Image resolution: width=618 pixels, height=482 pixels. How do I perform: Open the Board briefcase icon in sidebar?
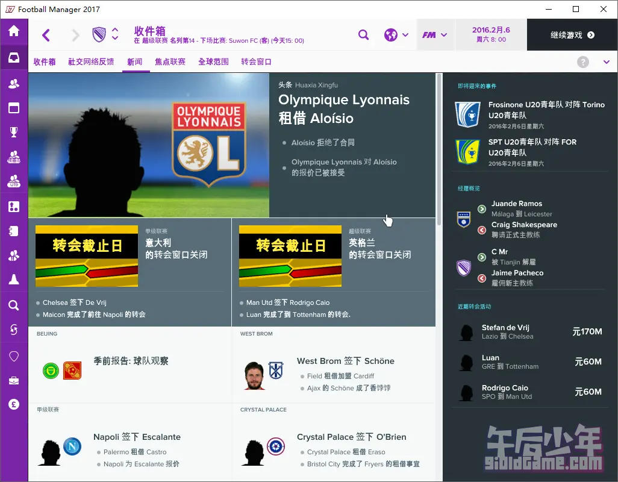14,380
